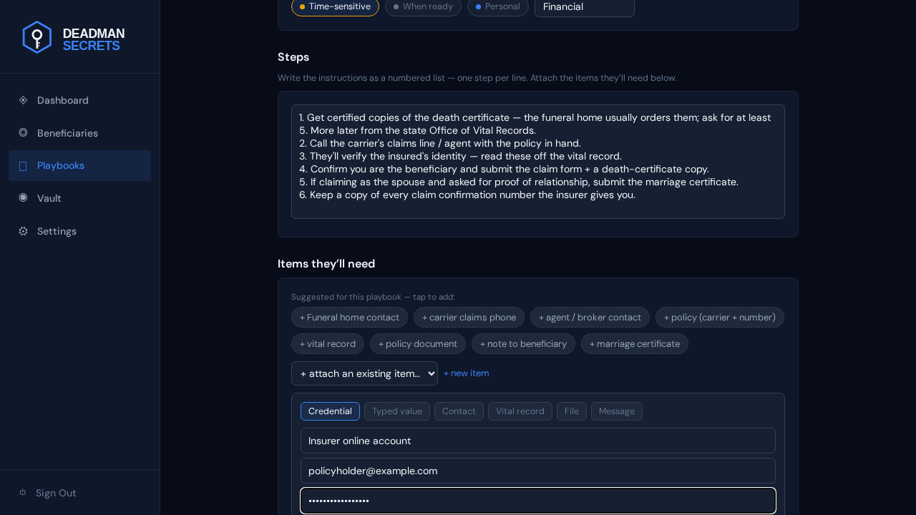Select the When ready urgency option

pos(423,6)
